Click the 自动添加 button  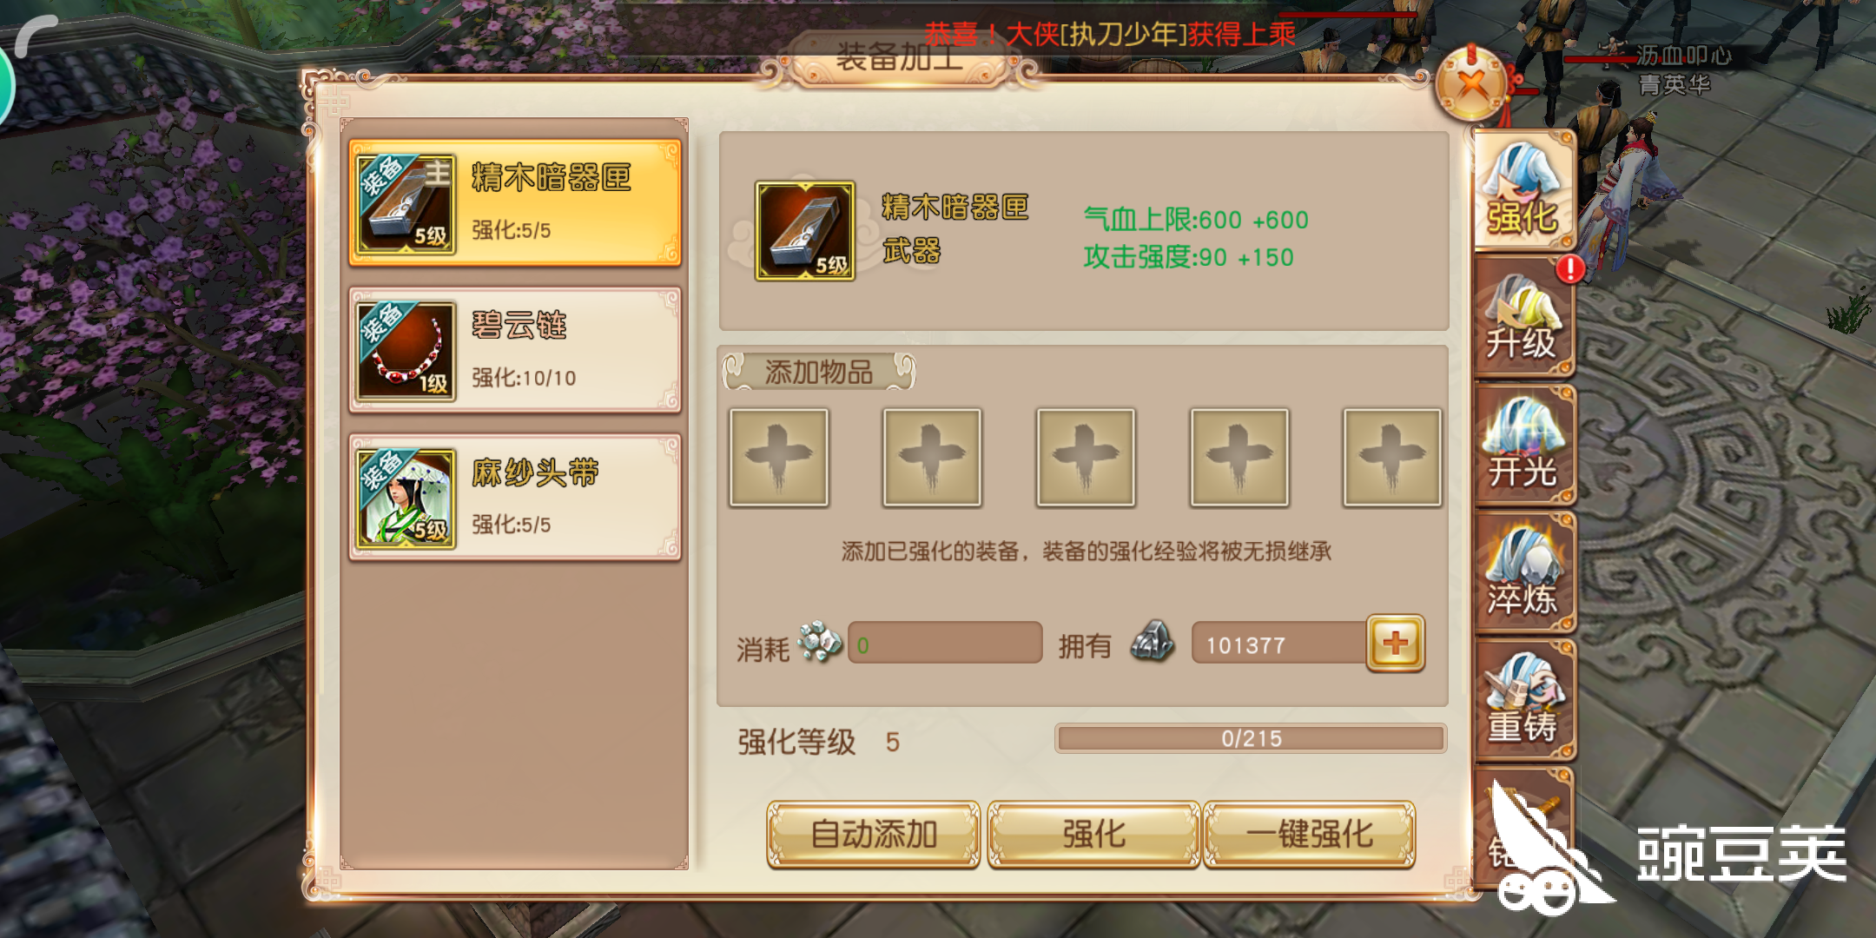coord(874,835)
